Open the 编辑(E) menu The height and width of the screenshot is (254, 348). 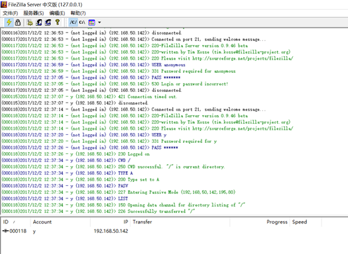click(57, 13)
